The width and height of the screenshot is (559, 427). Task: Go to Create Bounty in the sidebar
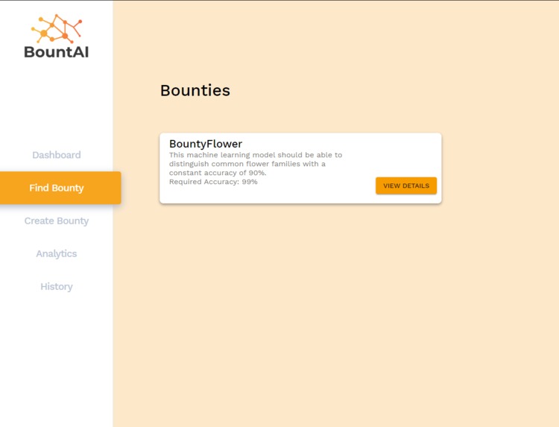pyautogui.click(x=57, y=221)
